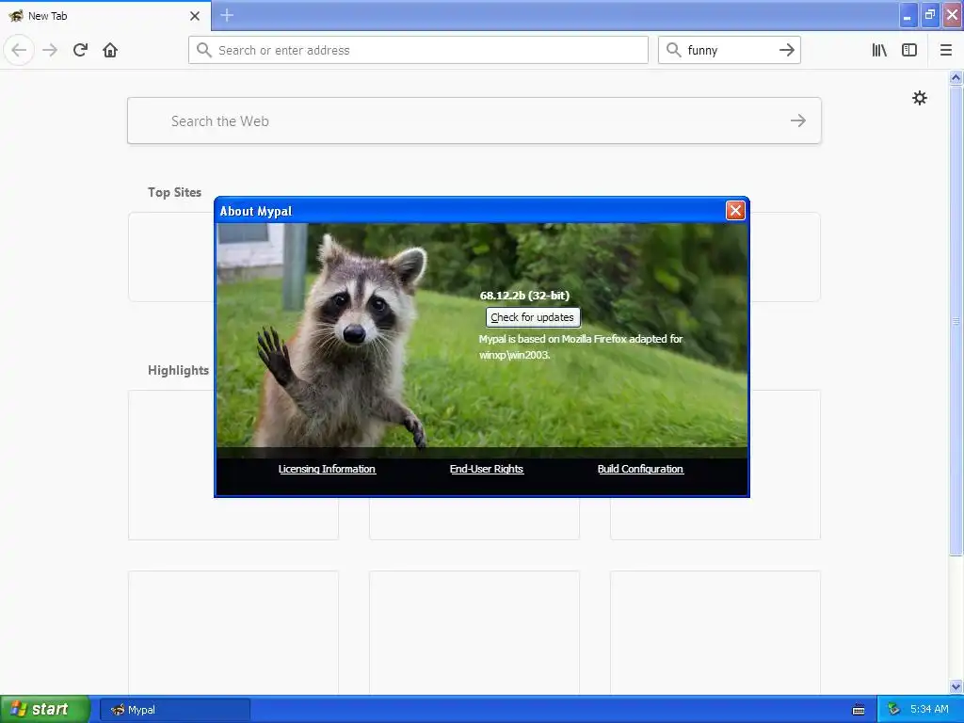Open the Windows Start menu
Viewport: 964px width, 723px height.
[45, 710]
